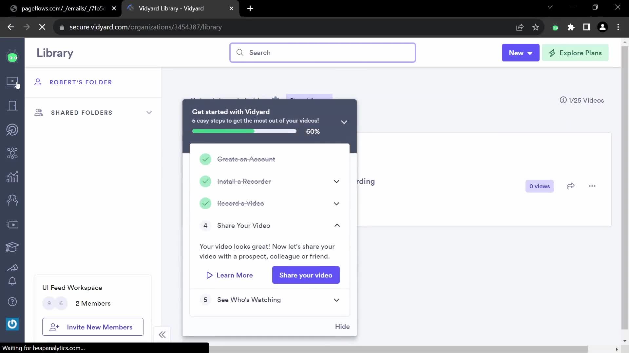Click the 2 Members text
The image size is (629, 353).
coord(93,303)
